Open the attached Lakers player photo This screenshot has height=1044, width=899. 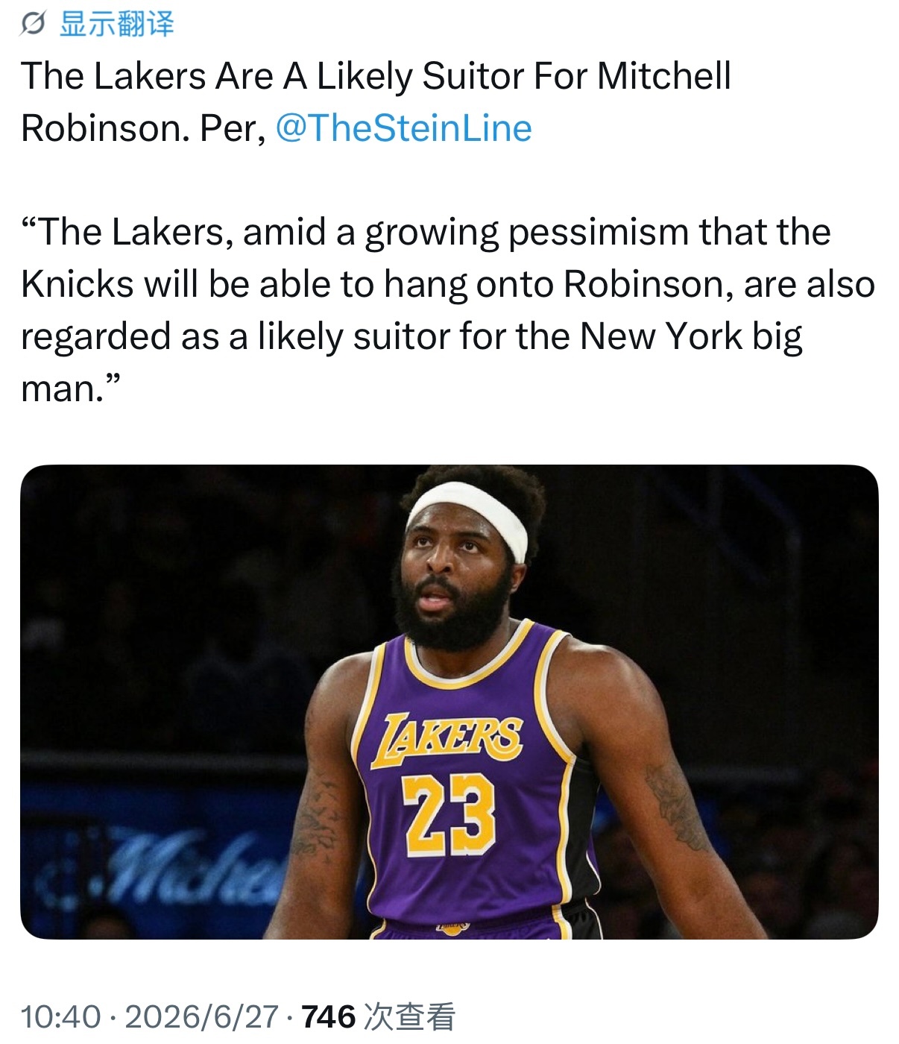tap(449, 702)
